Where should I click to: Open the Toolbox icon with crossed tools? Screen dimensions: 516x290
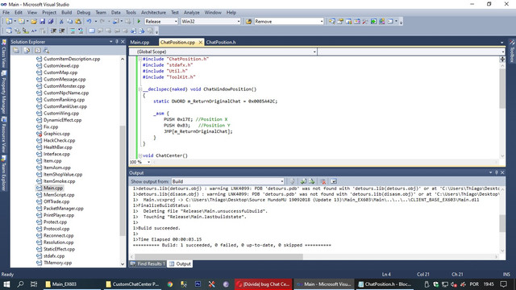pos(365,22)
